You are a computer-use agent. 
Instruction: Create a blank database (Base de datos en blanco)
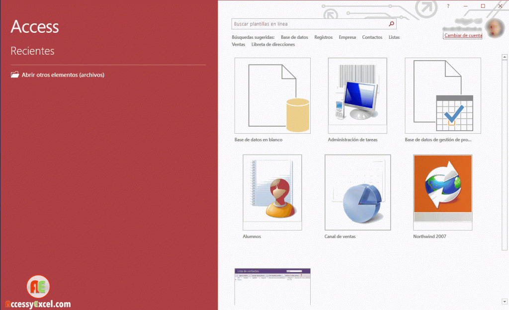pos(272,95)
